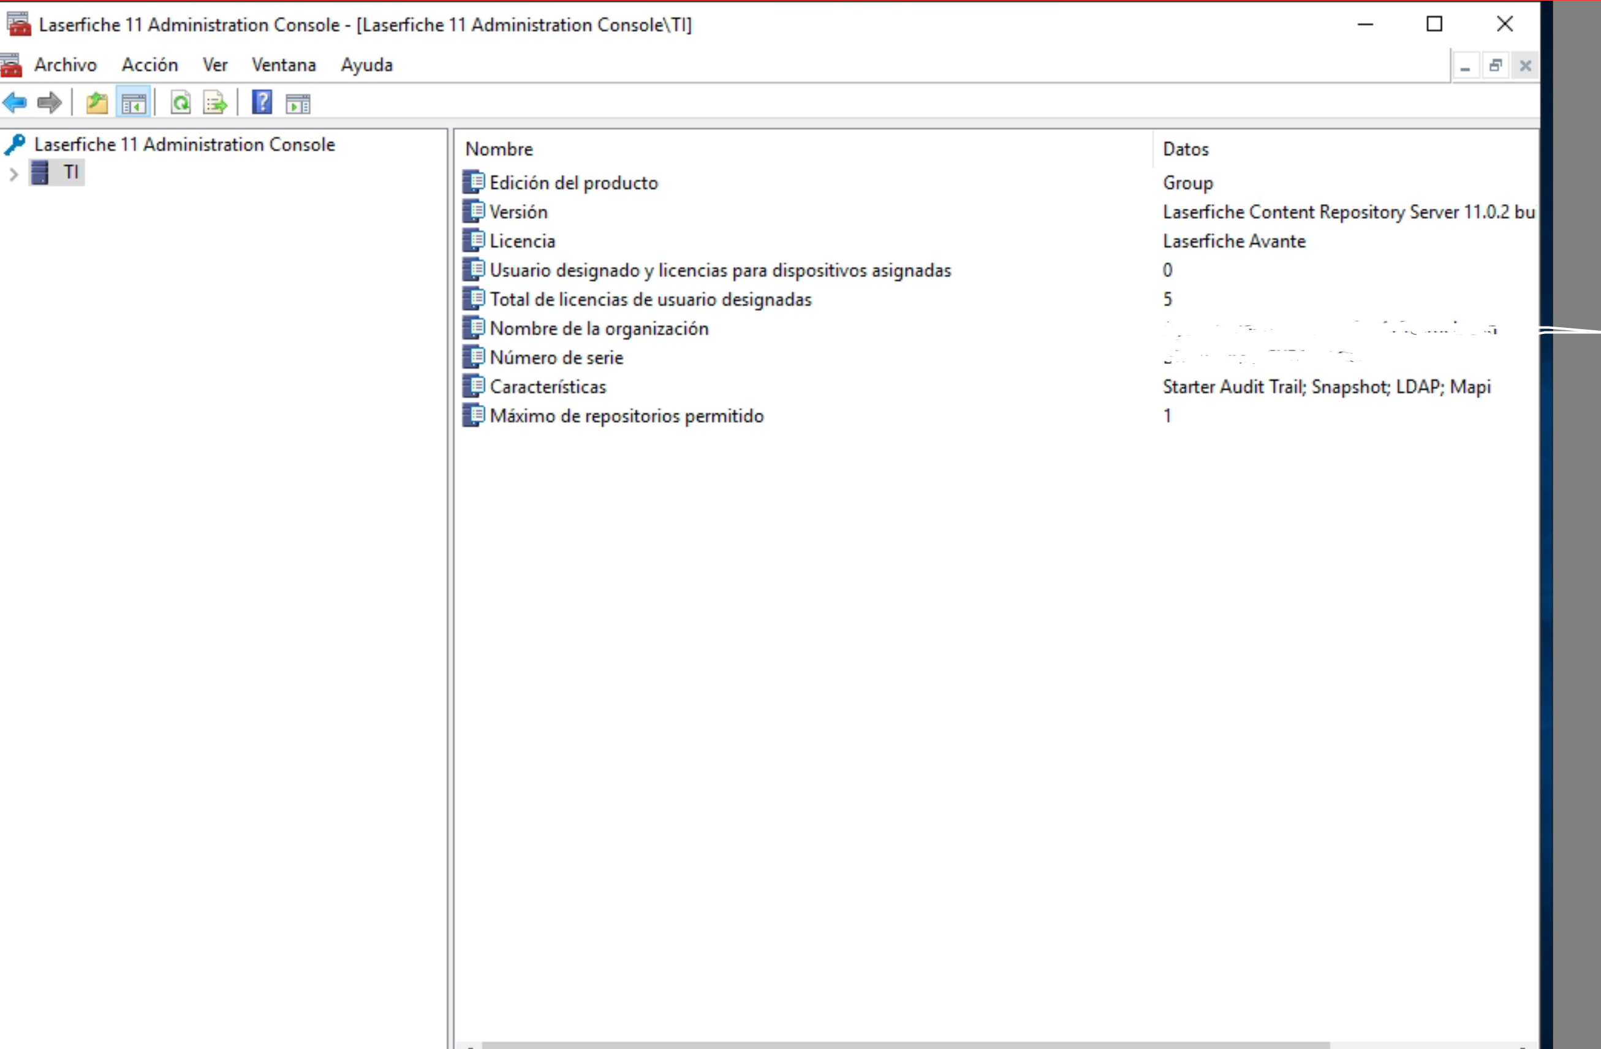Restore the inner MDI child window

[1495, 66]
